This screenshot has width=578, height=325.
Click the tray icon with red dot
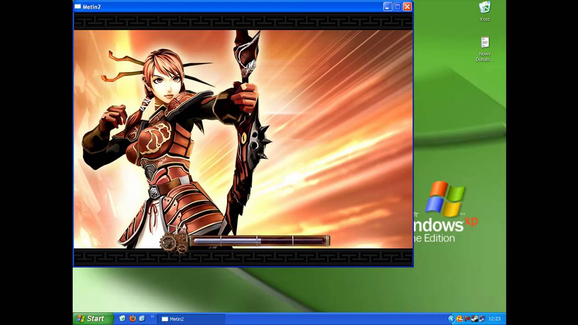click(x=467, y=319)
